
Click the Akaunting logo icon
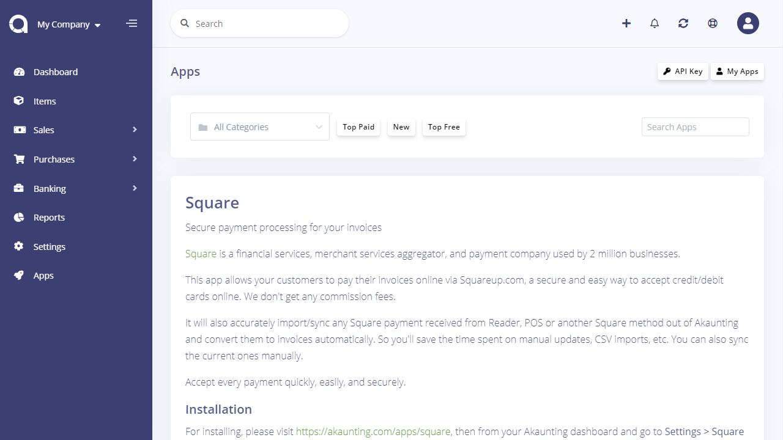18,24
